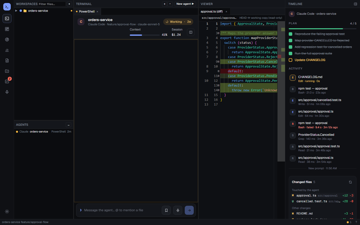
Task: Close the PowerShell terminal tab
Action: pyautogui.click(x=97, y=11)
